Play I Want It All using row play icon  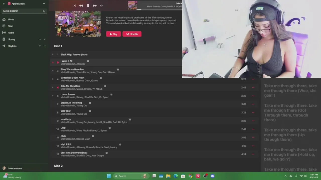[x=58, y=62]
